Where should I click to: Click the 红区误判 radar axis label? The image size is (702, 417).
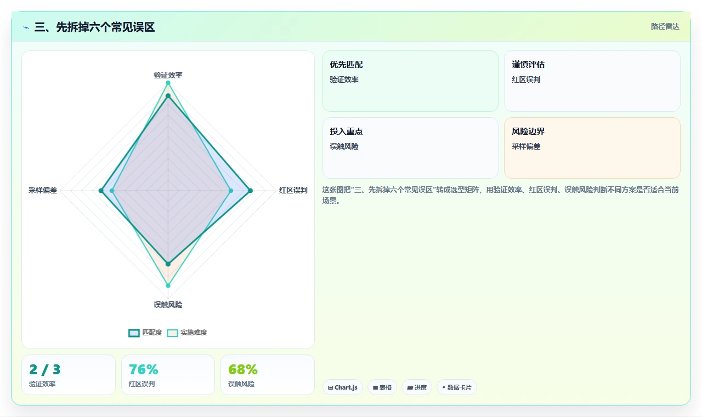[x=293, y=191]
